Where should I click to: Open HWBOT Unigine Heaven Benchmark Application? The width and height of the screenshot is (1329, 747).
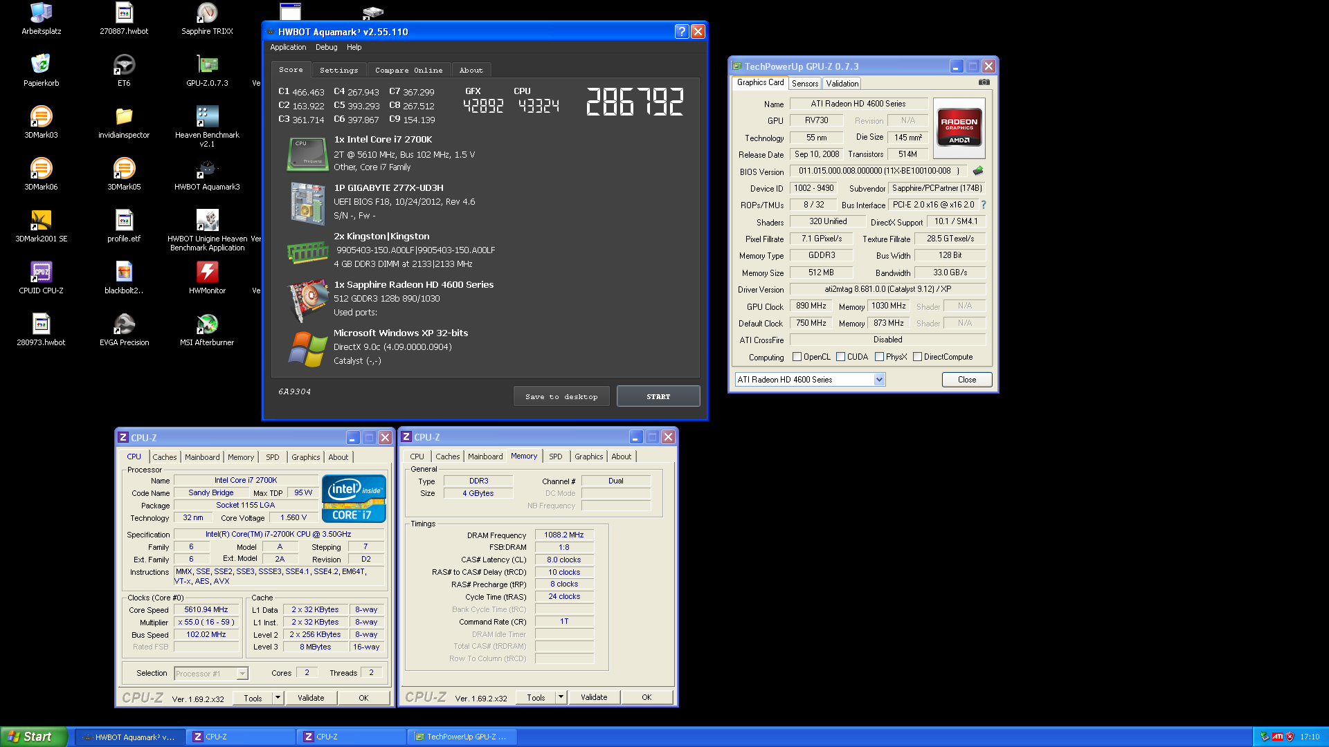click(x=207, y=229)
